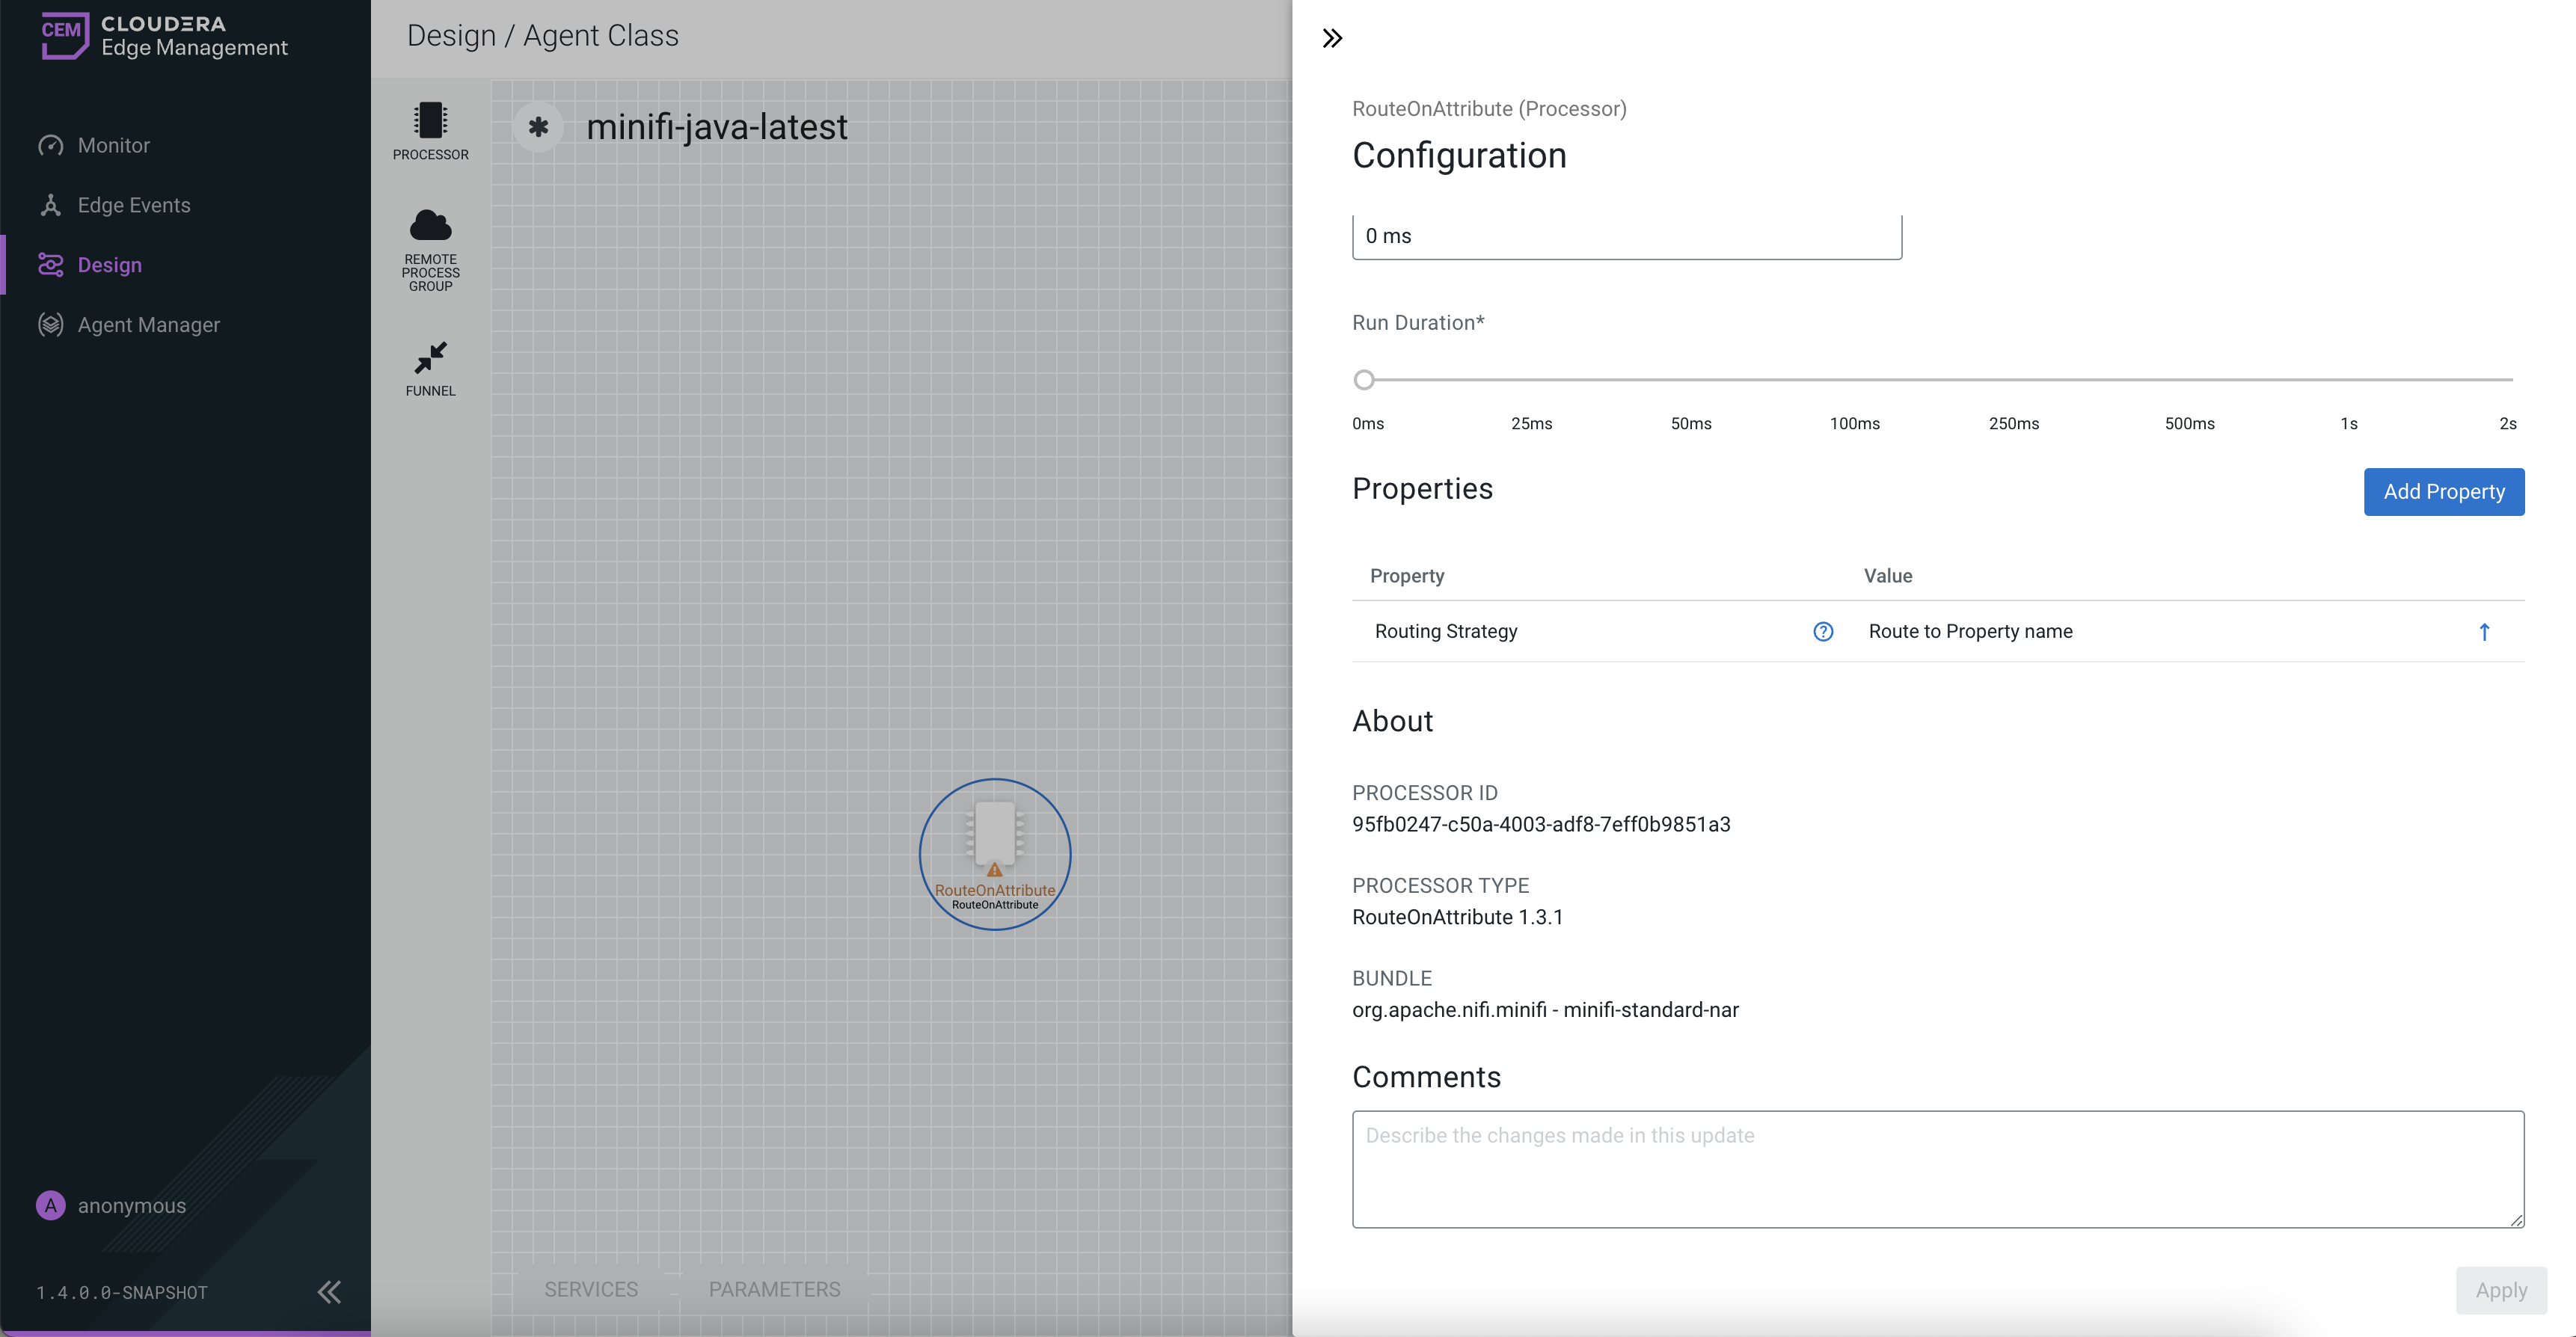Switch to the Services tab
This screenshot has width=2576, height=1337.
tap(590, 1289)
